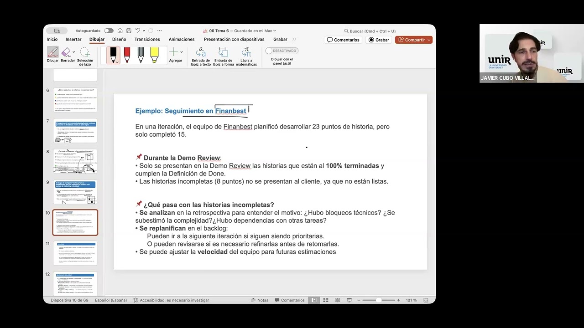Pick the gray pencil

[141, 55]
